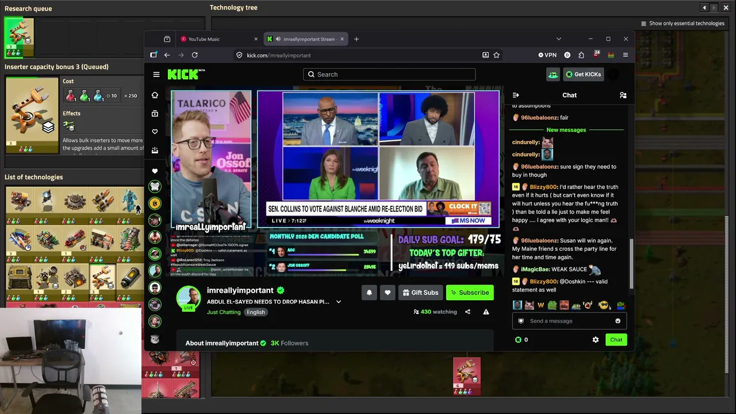Click the Send a message chat input
This screenshot has height=414, width=736.
(x=569, y=321)
